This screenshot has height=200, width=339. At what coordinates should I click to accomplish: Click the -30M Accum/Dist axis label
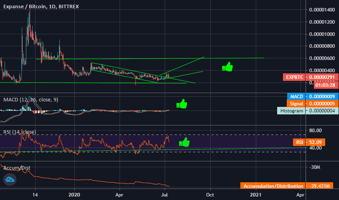click(x=315, y=167)
